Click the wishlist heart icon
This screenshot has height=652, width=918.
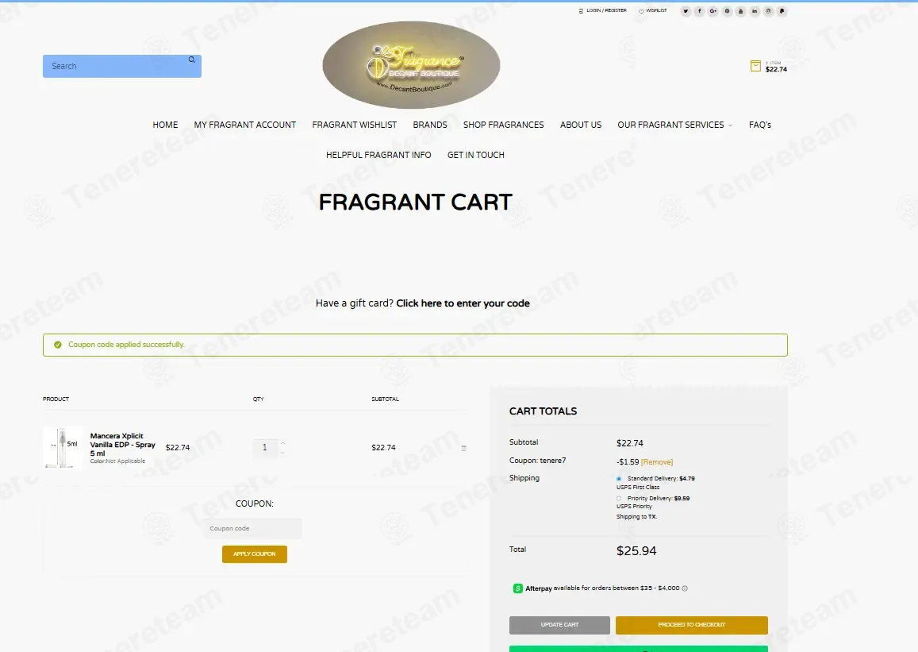[641, 11]
